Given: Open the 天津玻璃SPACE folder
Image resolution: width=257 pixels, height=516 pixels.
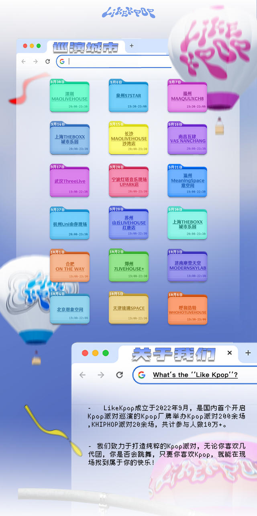Looking at the screenshot, I should click(x=128, y=308).
